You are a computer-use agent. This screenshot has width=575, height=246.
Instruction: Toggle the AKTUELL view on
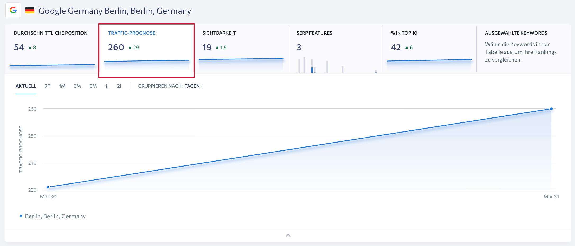[26, 86]
